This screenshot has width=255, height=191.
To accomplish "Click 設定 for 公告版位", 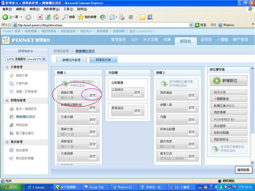I will click(137, 92).
